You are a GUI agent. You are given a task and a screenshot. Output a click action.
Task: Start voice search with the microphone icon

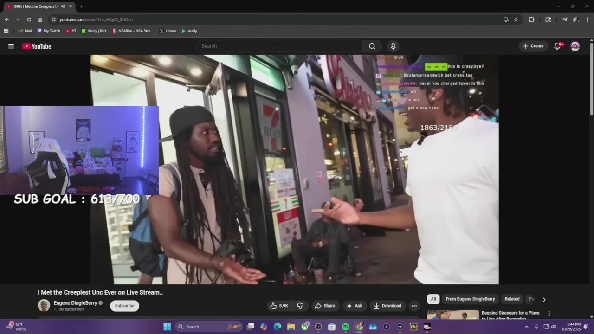click(393, 46)
